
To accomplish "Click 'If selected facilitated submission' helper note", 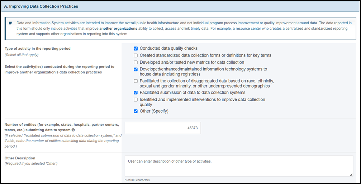I will tap(63, 141).
